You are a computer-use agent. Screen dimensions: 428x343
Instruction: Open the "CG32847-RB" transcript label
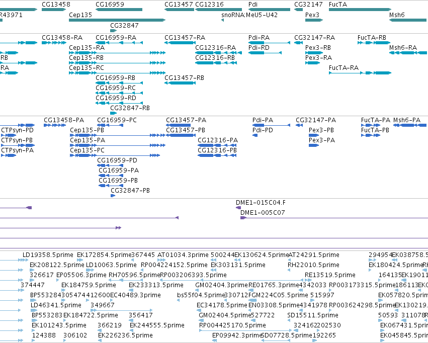coord(130,108)
